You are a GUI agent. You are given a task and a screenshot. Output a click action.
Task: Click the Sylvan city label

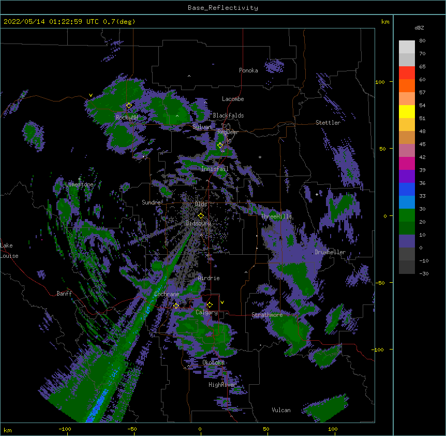pyautogui.click(x=202, y=127)
